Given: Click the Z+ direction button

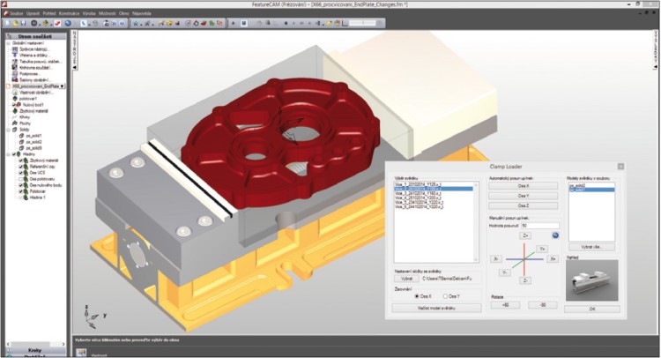Looking at the screenshot, I should 524,236.
